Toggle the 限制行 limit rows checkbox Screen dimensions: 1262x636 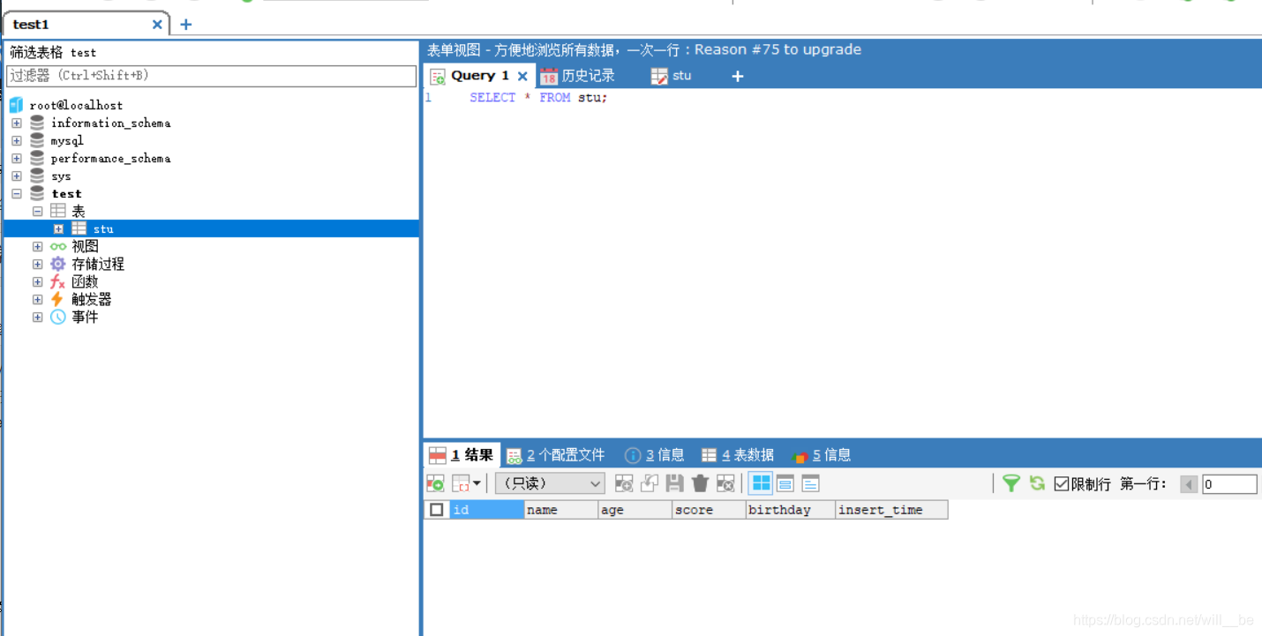pyautogui.click(x=1062, y=483)
